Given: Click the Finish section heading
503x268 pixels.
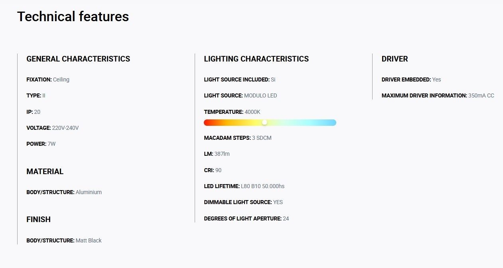Looking at the screenshot, I should tap(39, 219).
